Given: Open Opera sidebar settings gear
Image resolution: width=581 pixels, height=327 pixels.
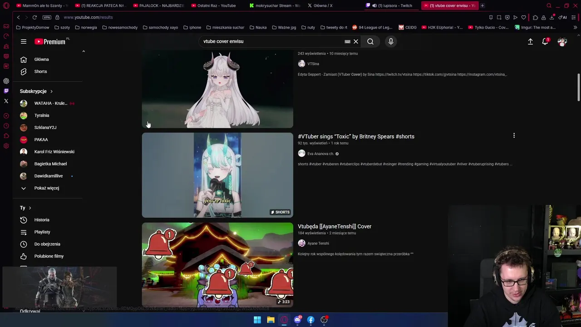Looking at the screenshot, I should [6, 146].
